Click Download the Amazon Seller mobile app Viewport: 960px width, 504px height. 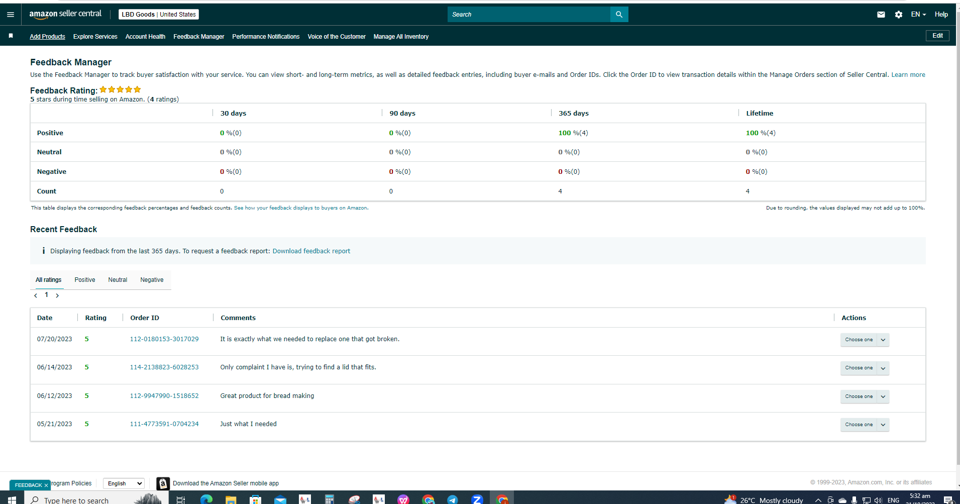coord(226,483)
